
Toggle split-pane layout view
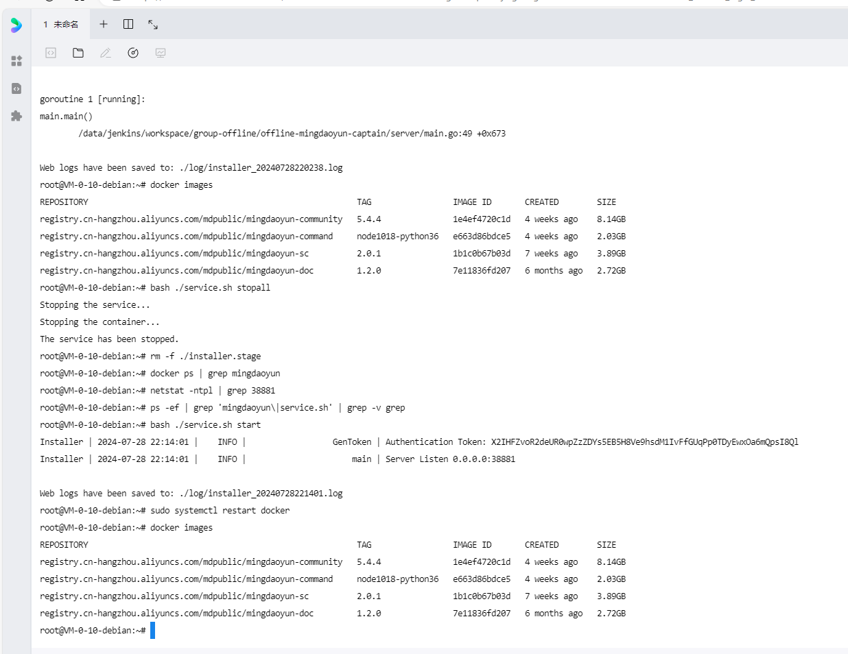pos(128,24)
